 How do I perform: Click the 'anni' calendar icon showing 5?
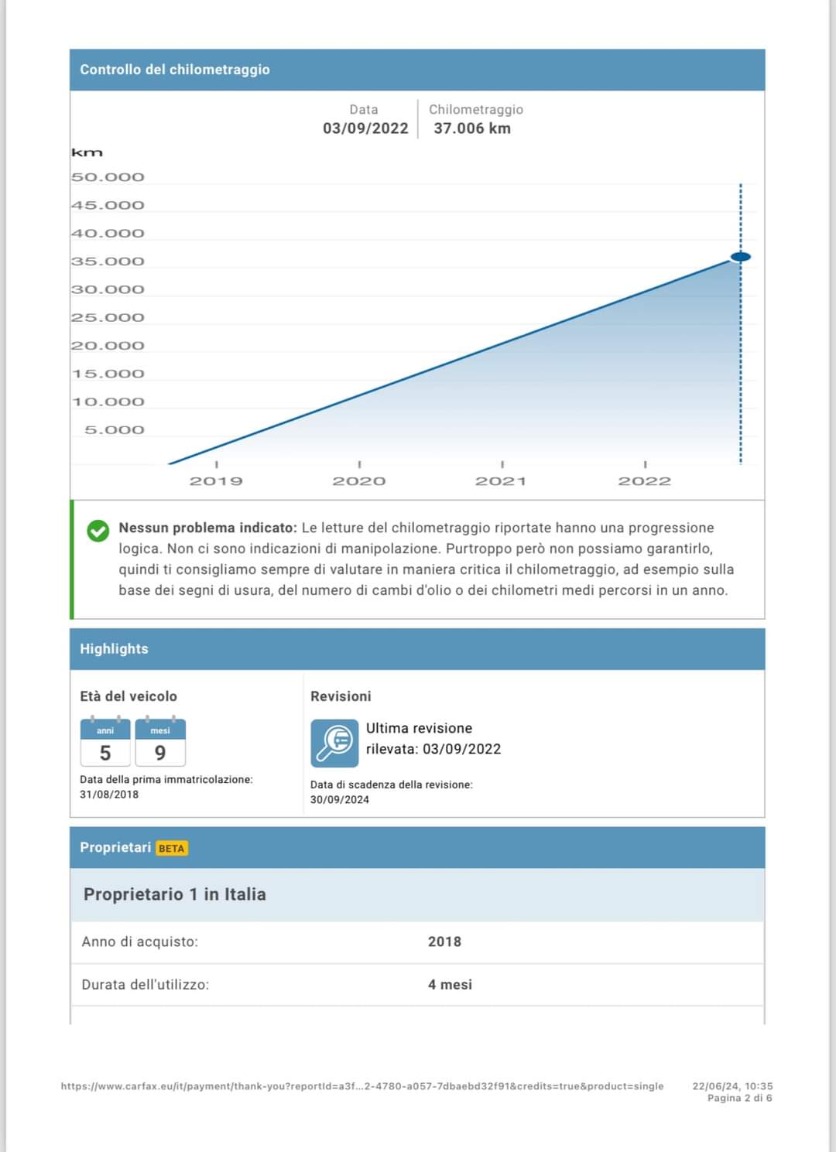pos(105,743)
